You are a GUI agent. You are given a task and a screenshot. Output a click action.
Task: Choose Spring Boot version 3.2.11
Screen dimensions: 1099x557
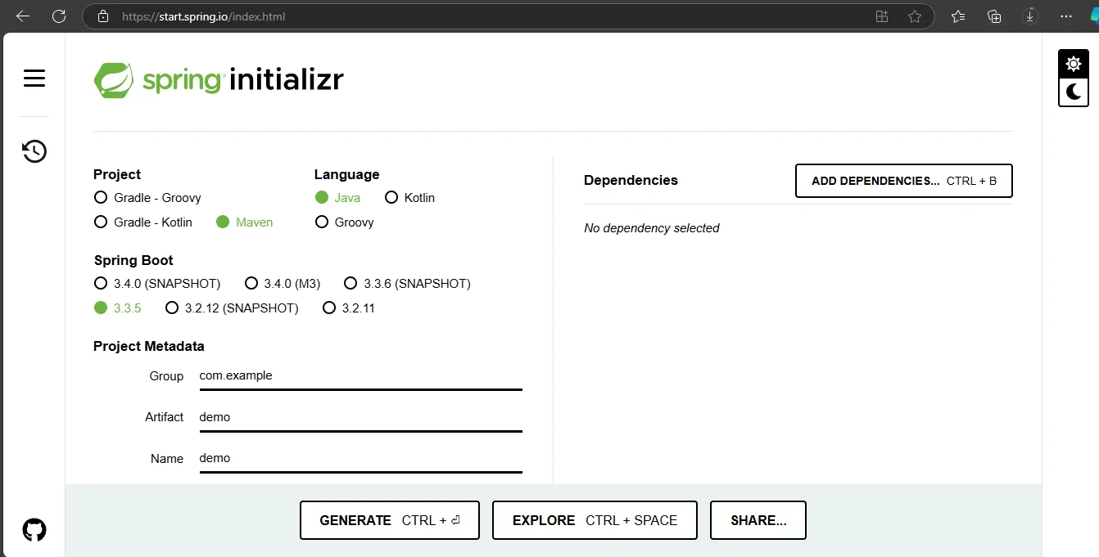329,308
